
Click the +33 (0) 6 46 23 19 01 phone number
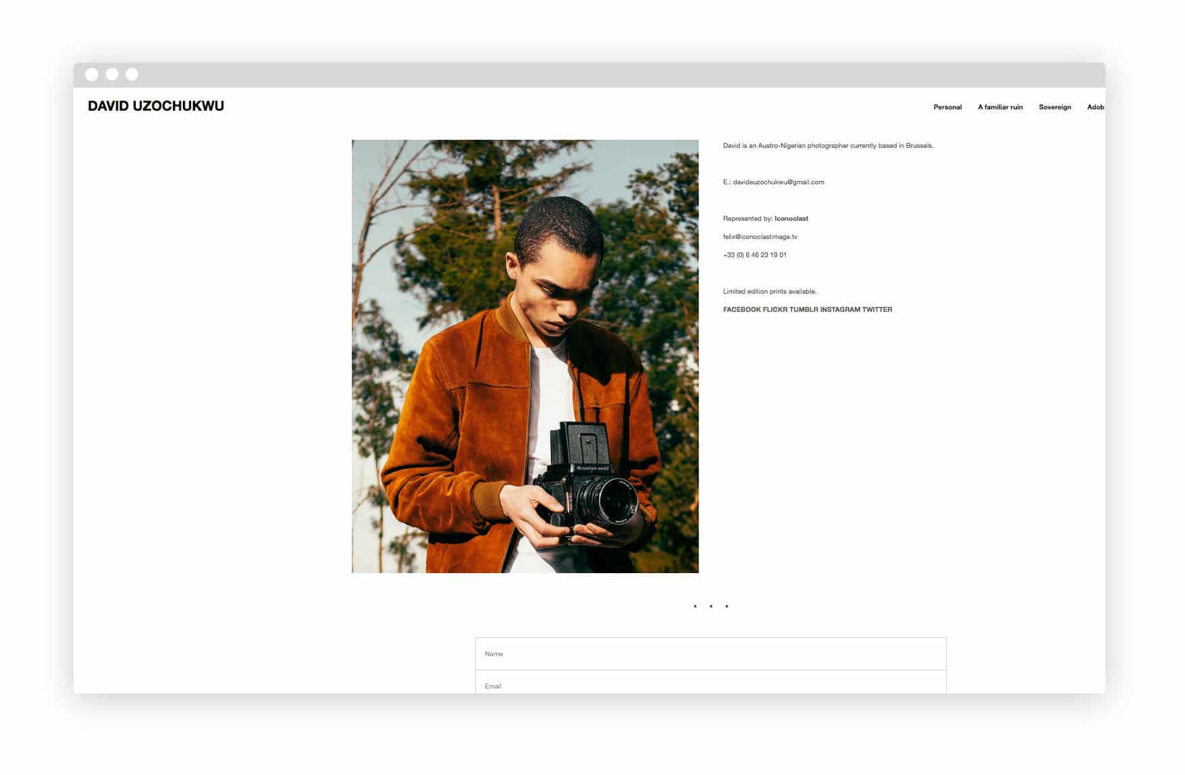pyautogui.click(x=755, y=255)
